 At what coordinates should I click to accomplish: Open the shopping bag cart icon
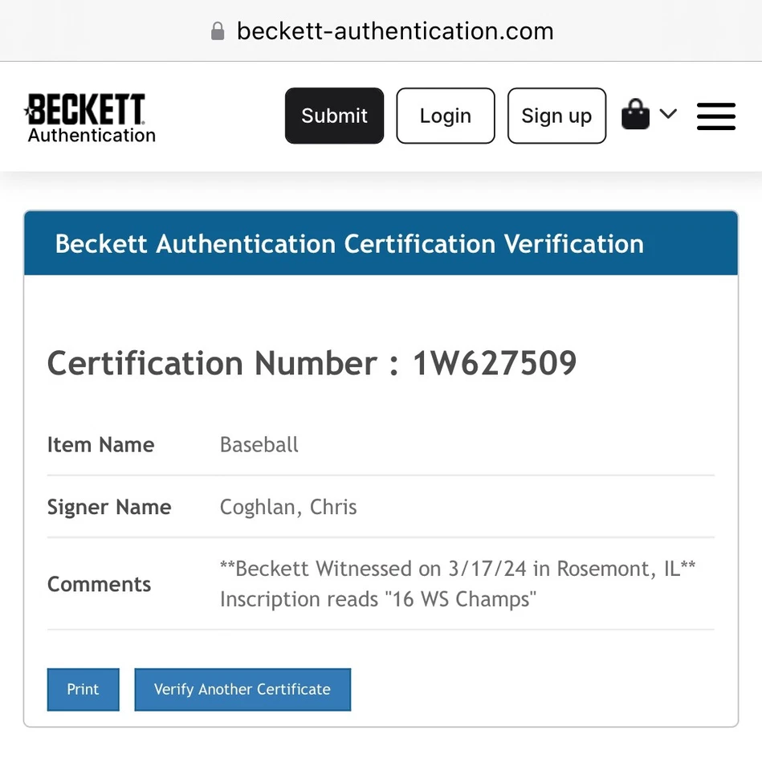pyautogui.click(x=635, y=115)
